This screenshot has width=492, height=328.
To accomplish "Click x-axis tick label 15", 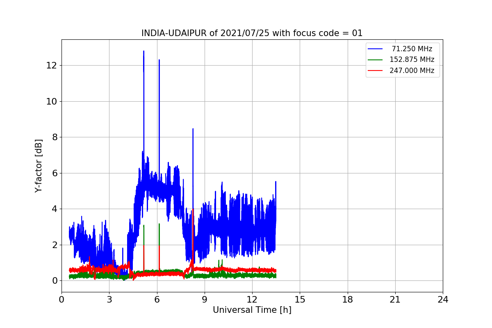I will click(300, 300).
